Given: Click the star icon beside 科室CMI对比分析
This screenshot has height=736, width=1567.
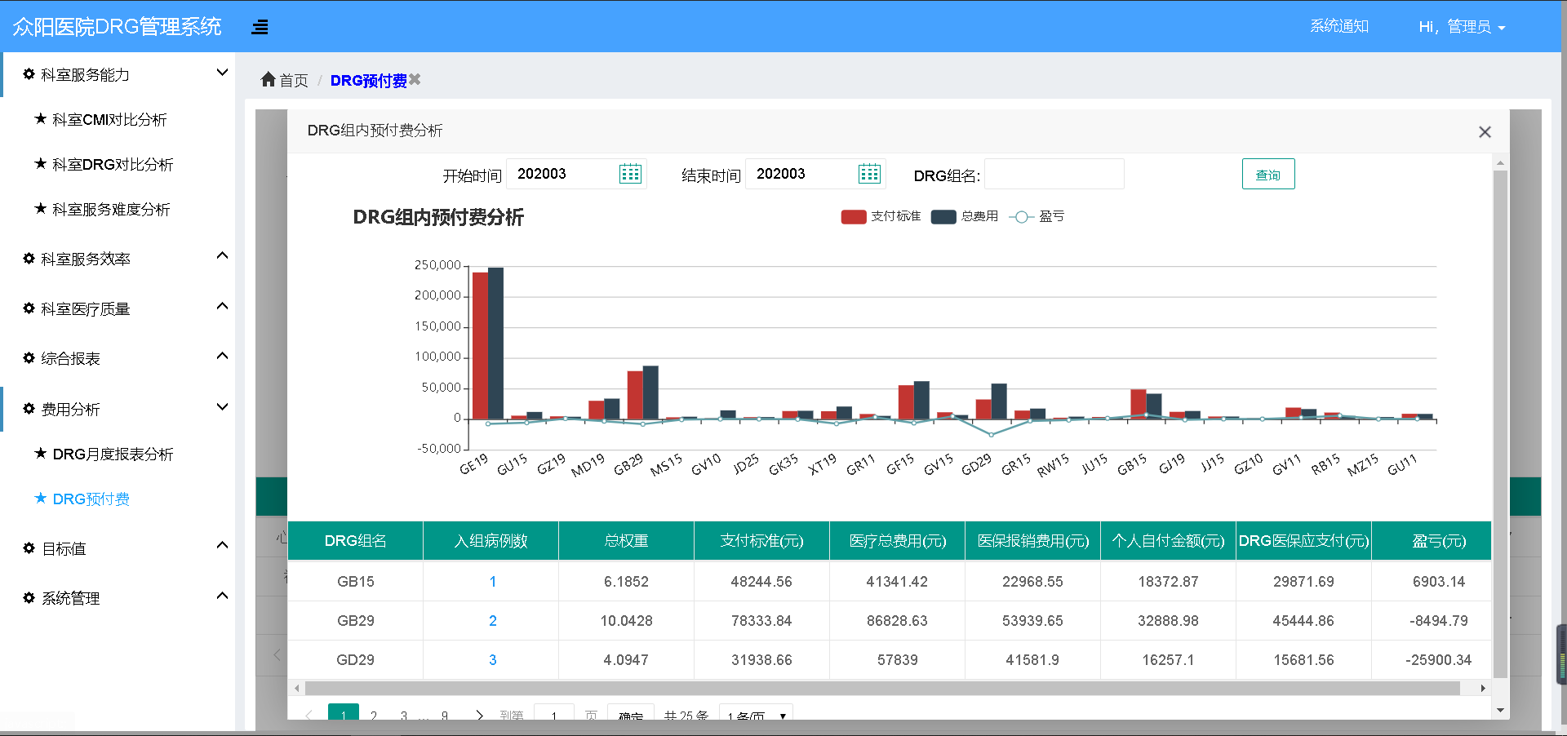Looking at the screenshot, I should click(40, 119).
